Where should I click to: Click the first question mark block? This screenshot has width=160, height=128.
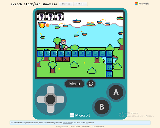point(41,17)
